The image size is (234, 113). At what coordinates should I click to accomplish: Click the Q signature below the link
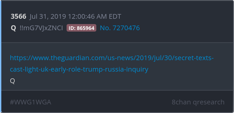point(12,81)
